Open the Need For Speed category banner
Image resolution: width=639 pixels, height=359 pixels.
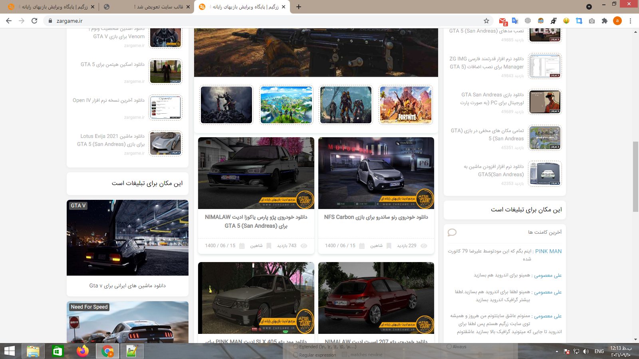coord(127,322)
